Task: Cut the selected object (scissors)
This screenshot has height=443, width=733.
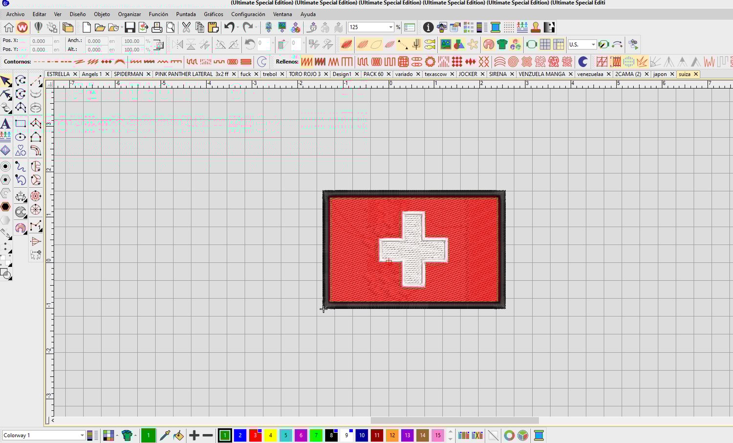Action: 186,27
